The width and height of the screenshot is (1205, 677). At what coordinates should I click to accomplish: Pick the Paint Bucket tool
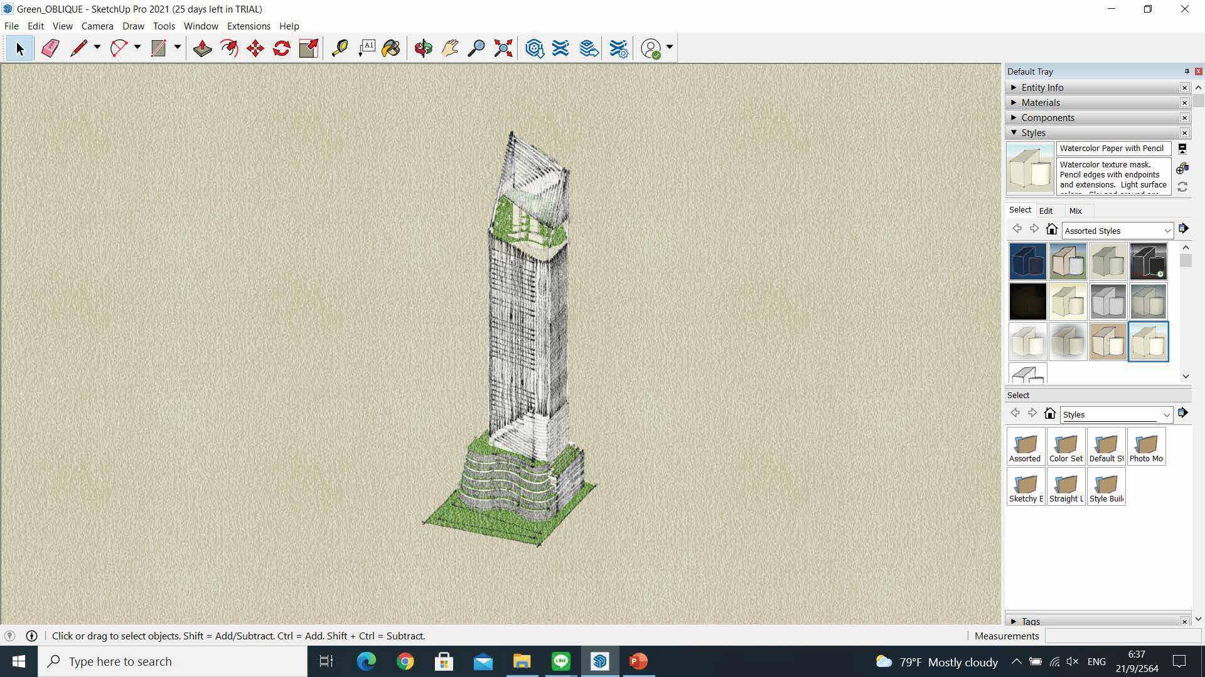pos(390,48)
